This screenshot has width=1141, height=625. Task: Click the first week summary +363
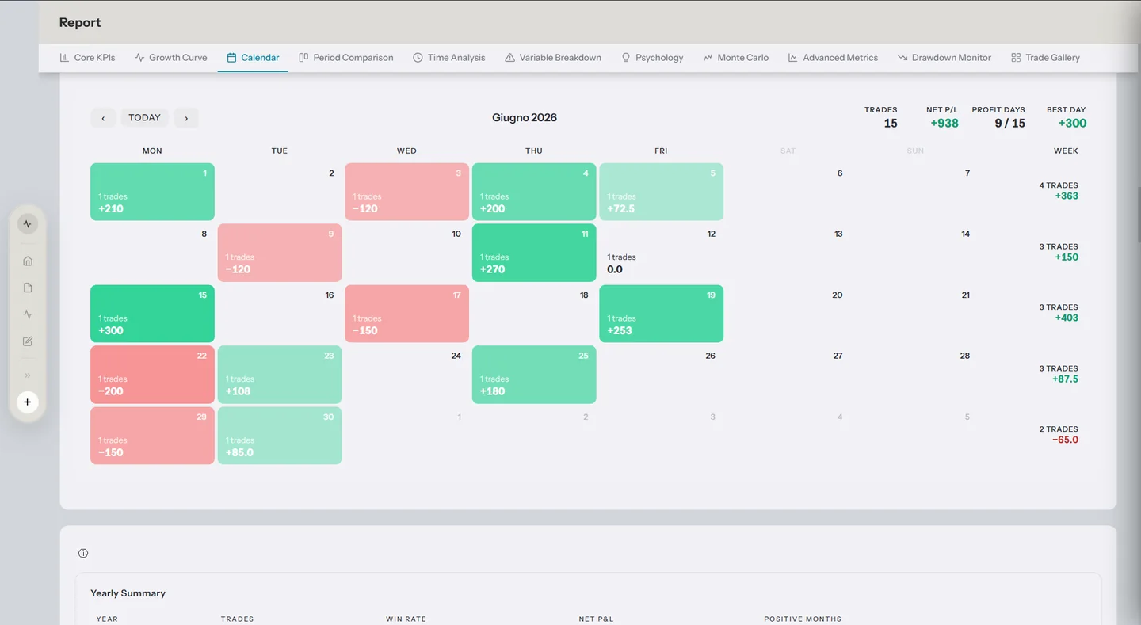point(1067,196)
